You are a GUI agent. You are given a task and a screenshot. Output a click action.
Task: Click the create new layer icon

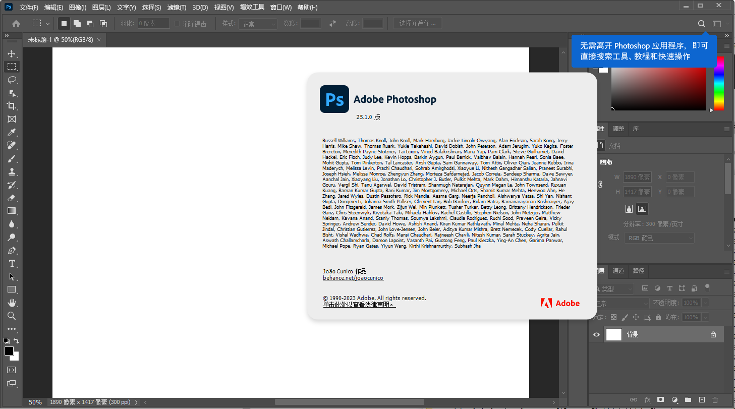701,400
